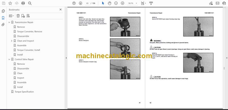
Task: Click the STEP 8 snap ring photo
Action: tap(198, 27)
